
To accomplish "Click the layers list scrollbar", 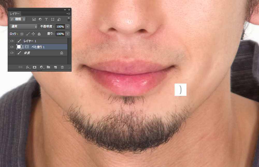I will pyautogui.click(x=69, y=51).
